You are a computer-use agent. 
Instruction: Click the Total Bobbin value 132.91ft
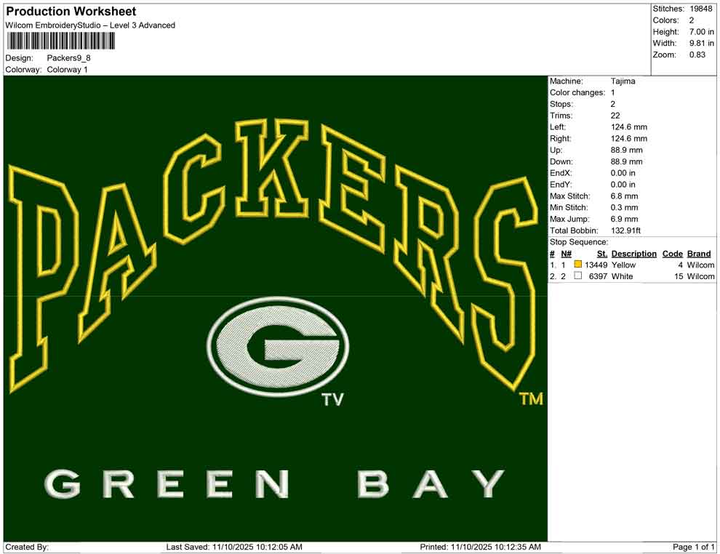point(626,230)
